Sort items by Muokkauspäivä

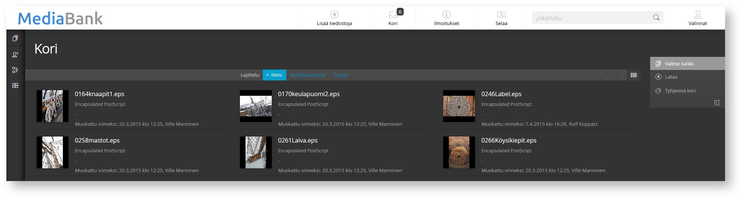click(308, 75)
